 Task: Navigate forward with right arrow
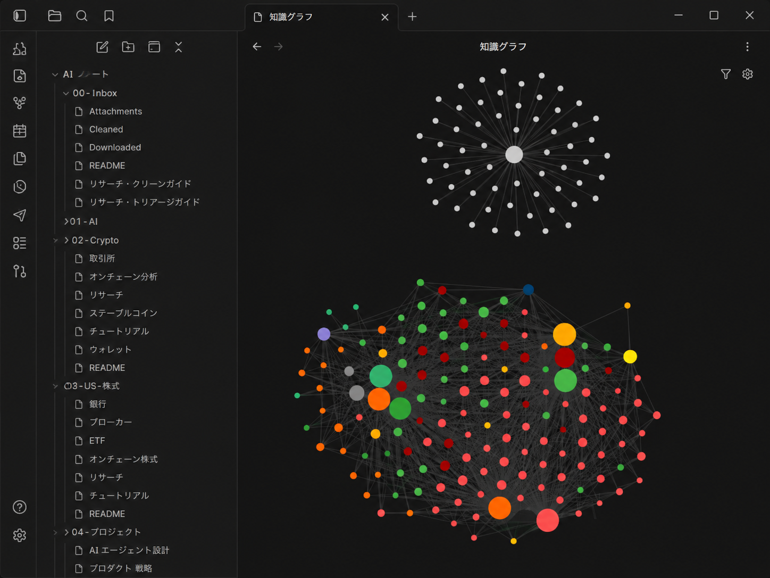[278, 46]
